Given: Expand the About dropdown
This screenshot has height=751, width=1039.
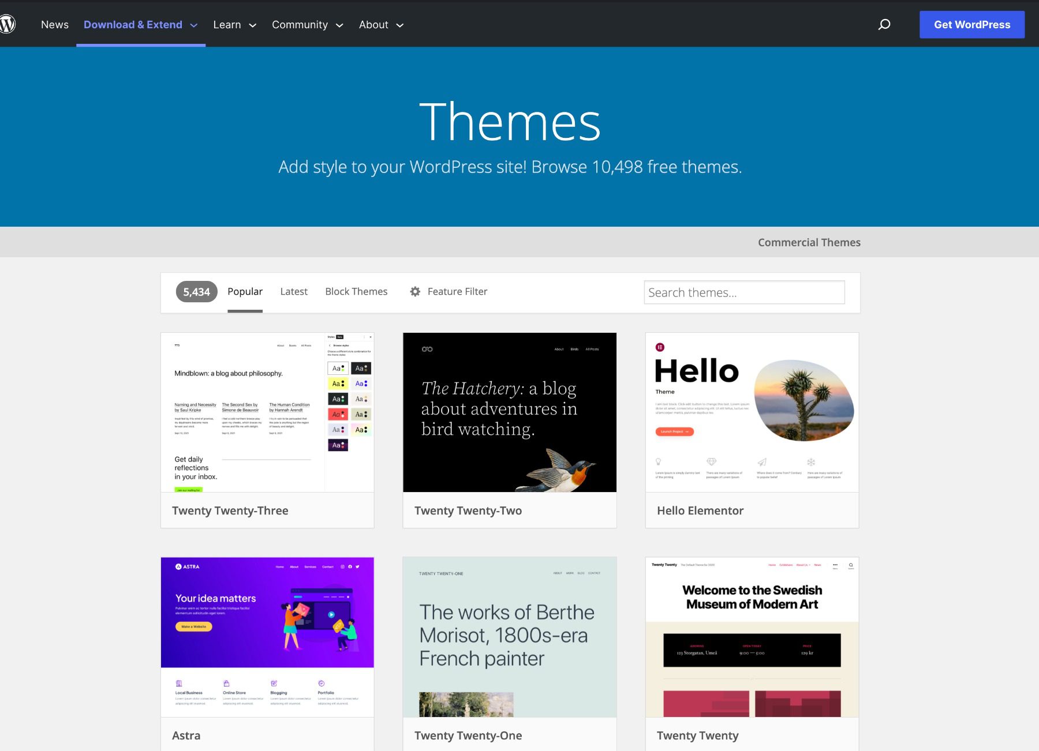Looking at the screenshot, I should point(380,25).
